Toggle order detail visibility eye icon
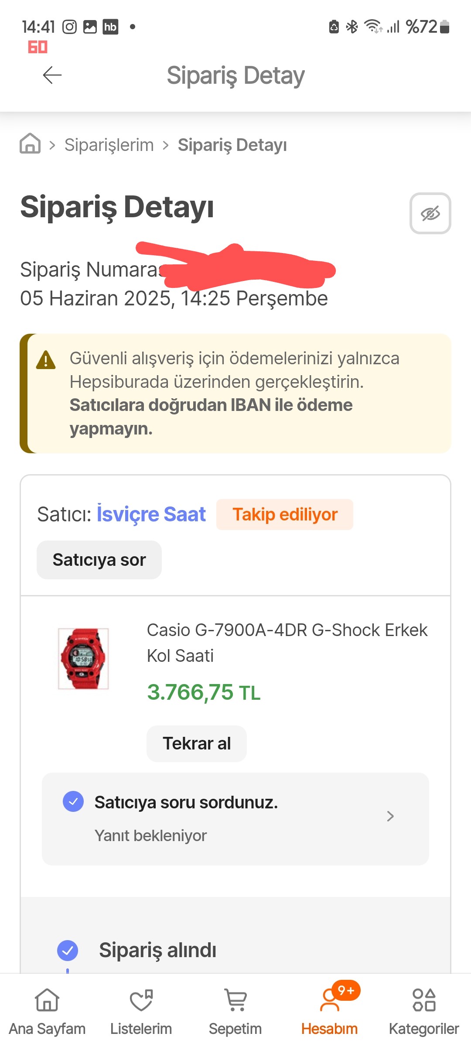 [x=430, y=213]
